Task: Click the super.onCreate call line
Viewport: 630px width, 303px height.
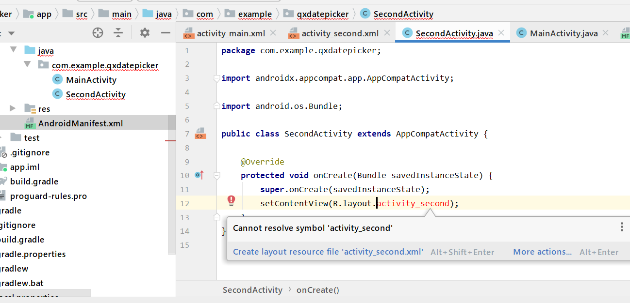Action: [345, 189]
